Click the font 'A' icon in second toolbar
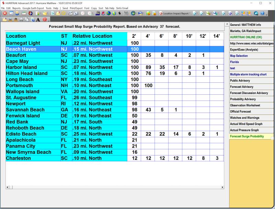The width and height of the screenshot is (275, 209). click(38, 20)
